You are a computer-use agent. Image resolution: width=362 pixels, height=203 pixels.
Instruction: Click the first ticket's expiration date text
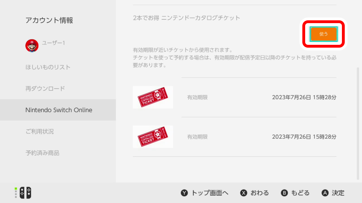pyautogui.click(x=304, y=97)
